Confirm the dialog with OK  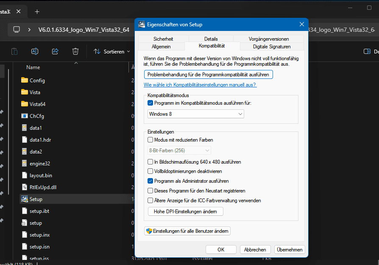click(x=221, y=250)
